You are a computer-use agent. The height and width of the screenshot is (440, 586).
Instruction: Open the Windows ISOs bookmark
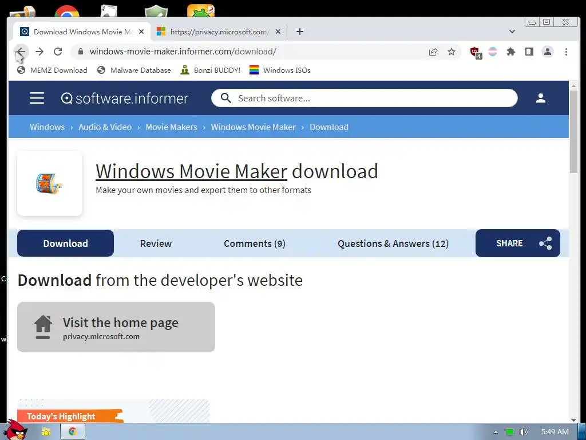click(x=280, y=70)
